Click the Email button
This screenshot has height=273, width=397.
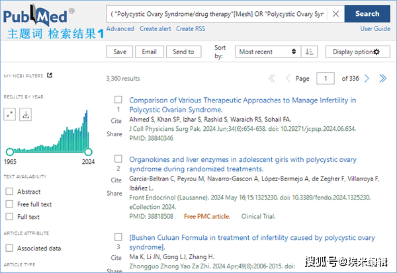click(x=150, y=52)
